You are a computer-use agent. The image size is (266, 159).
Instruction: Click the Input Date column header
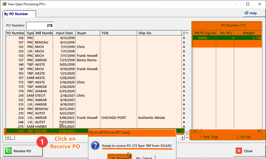tap(64, 33)
